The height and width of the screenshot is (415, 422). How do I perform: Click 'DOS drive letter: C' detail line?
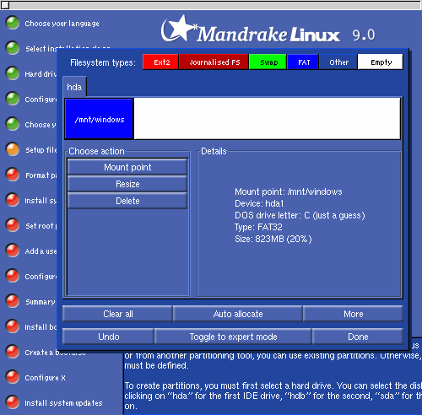tap(300, 215)
